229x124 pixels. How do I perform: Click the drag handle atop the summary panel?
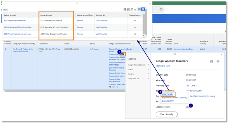[x=175, y=54]
